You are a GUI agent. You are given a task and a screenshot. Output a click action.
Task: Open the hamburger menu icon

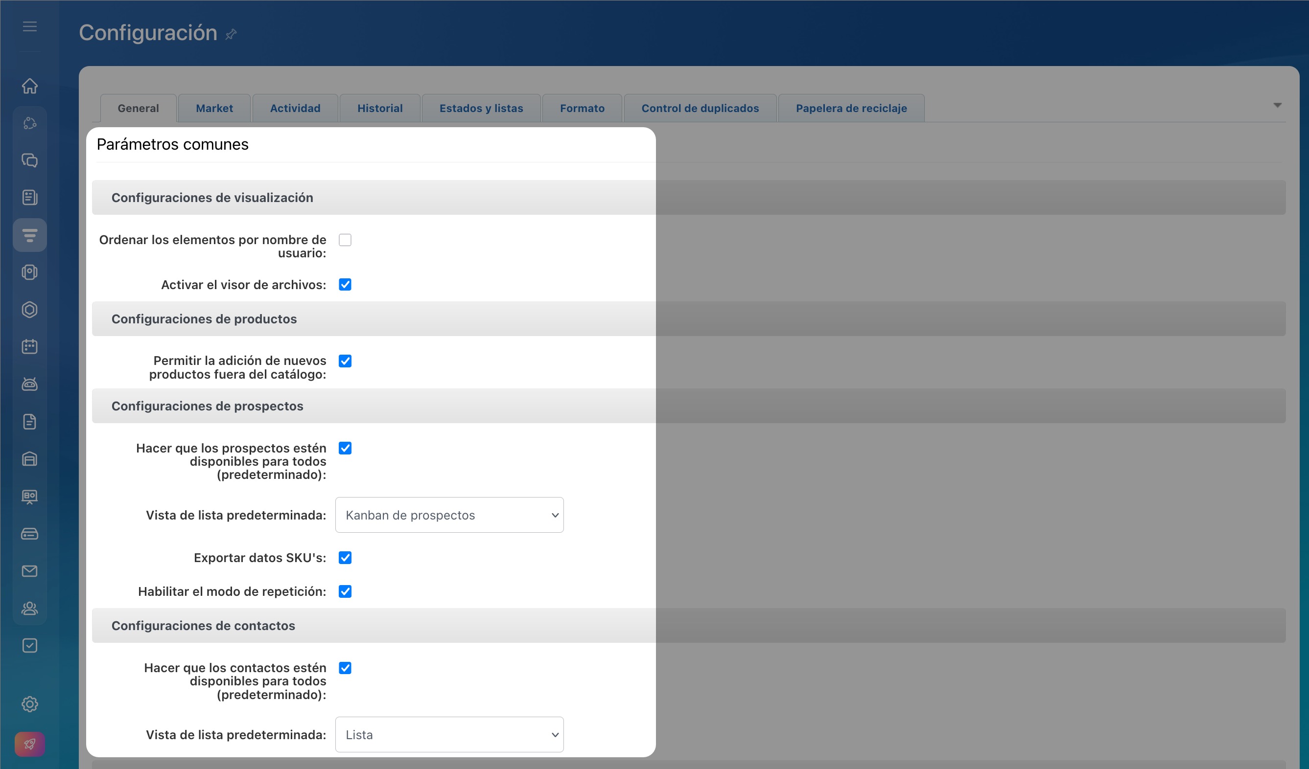29,26
